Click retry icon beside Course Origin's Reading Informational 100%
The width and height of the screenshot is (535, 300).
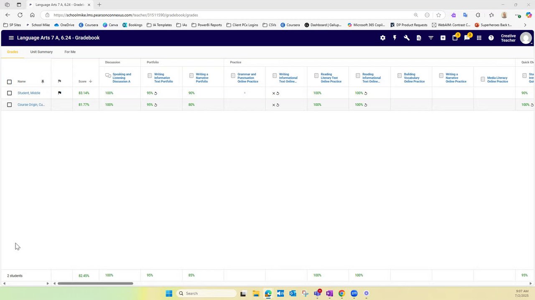click(366, 105)
